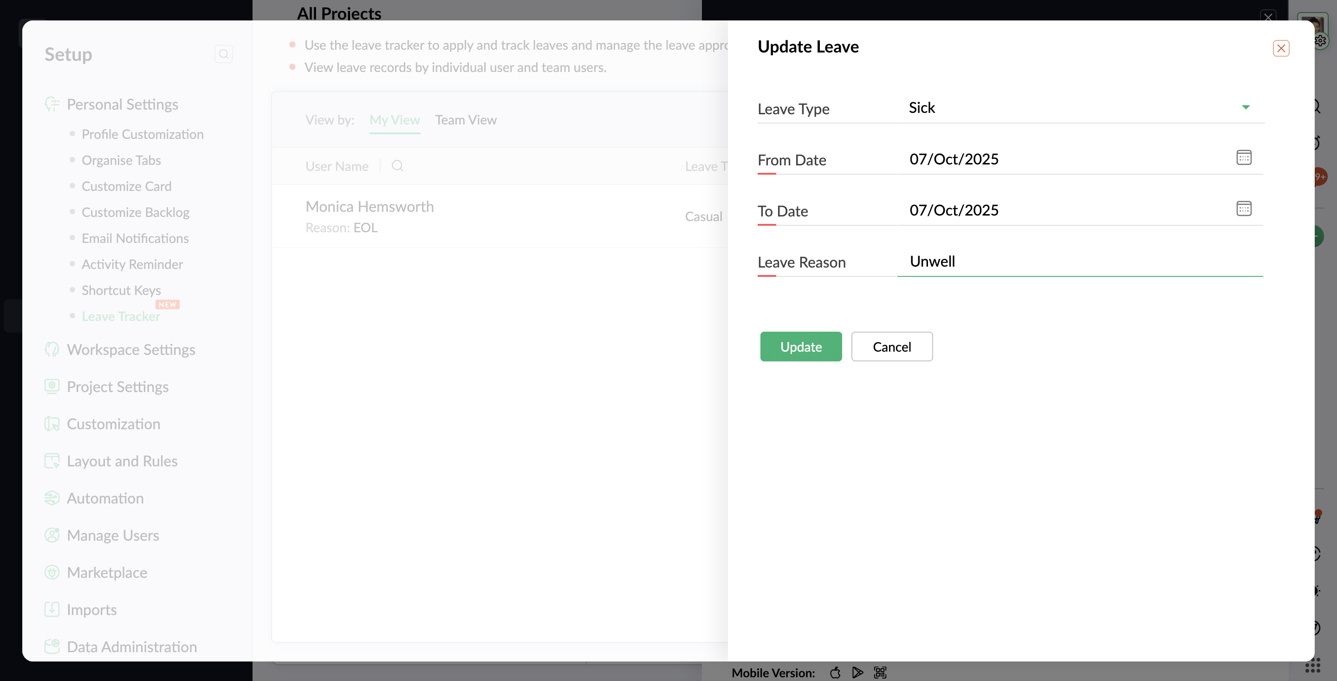Switch to Team View tab

coord(466,120)
